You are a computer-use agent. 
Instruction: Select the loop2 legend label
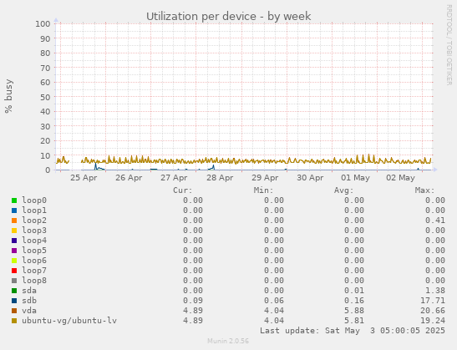click(34, 220)
